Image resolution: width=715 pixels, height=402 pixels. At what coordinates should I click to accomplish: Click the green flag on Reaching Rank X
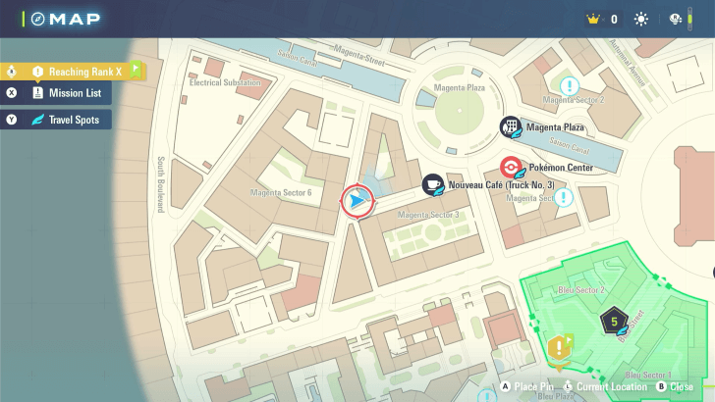click(x=136, y=70)
